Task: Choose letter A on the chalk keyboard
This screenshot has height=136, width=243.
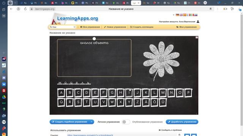Action: (x=61, y=93)
